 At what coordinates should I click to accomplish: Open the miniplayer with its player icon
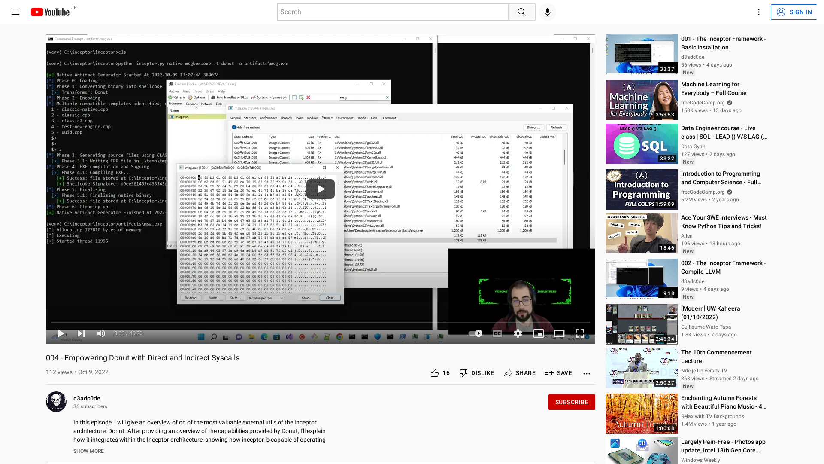(x=539, y=333)
